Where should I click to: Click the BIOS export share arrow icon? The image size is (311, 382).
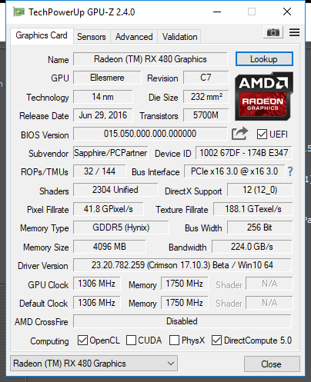(239, 134)
